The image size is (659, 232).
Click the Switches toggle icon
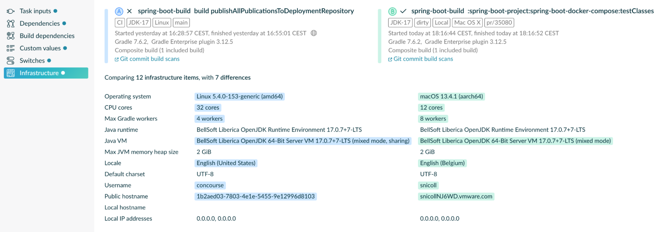11,61
